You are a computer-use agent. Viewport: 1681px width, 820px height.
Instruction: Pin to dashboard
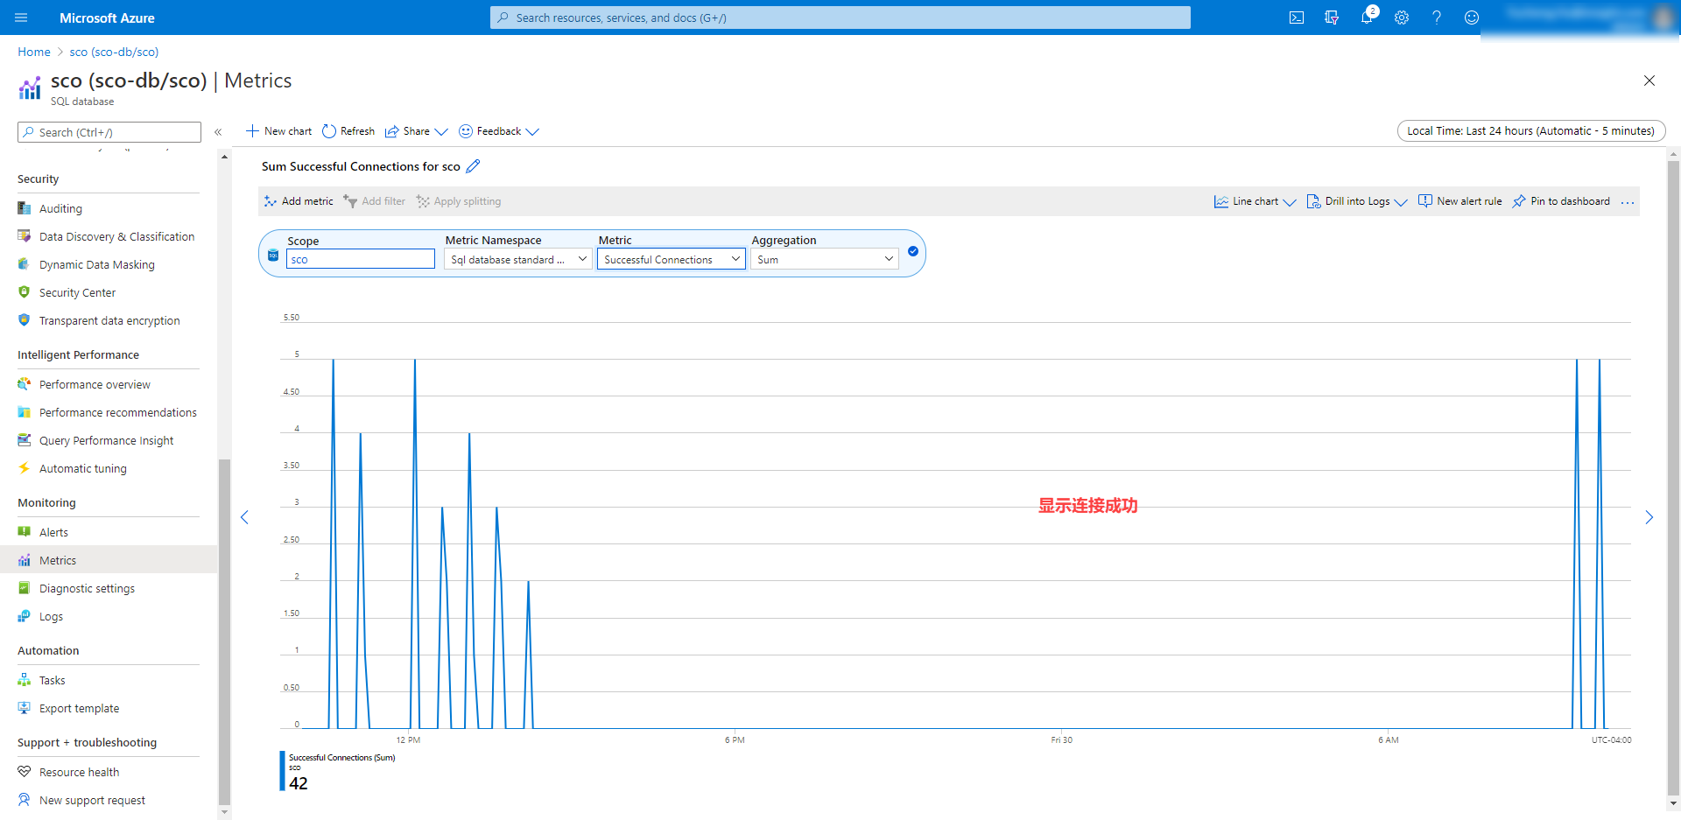[x=1561, y=201]
